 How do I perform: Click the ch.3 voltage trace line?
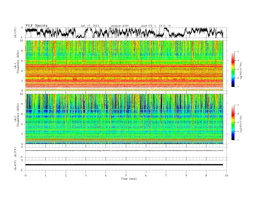pos(124,151)
